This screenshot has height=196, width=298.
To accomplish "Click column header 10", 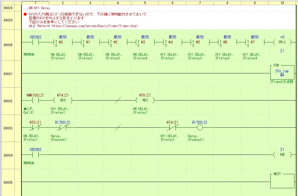I will click(282, 3).
